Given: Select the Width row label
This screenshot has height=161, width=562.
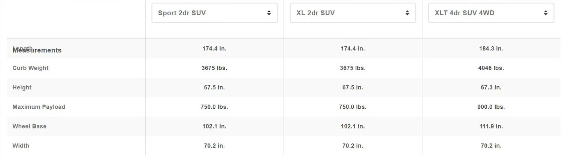Looking at the screenshot, I should (x=21, y=146).
